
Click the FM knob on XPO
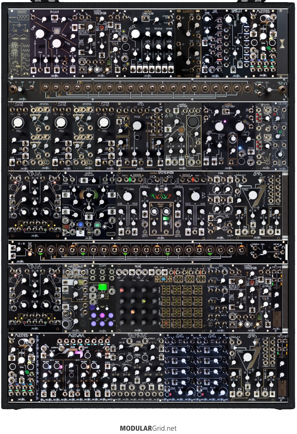[120, 131]
